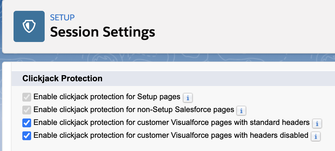
Task: Uncheck Visualforce pages with standard headers checkbox
Action: (x=27, y=123)
